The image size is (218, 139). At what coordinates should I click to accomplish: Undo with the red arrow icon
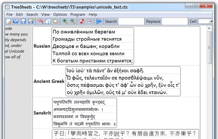(x=40, y=22)
